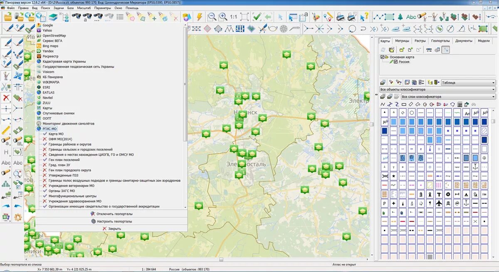
Task: Open the palette and brushes icon
Action: [x=316, y=17]
